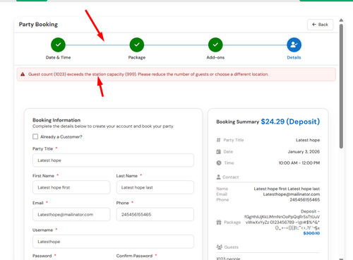The image size is (353, 260).
Task: Click the guest count exceeds capacity message
Action: pyautogui.click(x=148, y=74)
